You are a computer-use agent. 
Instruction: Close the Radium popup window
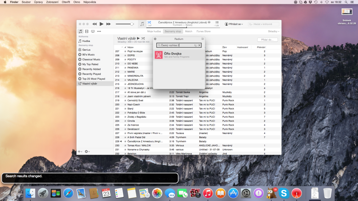(x=155, y=39)
